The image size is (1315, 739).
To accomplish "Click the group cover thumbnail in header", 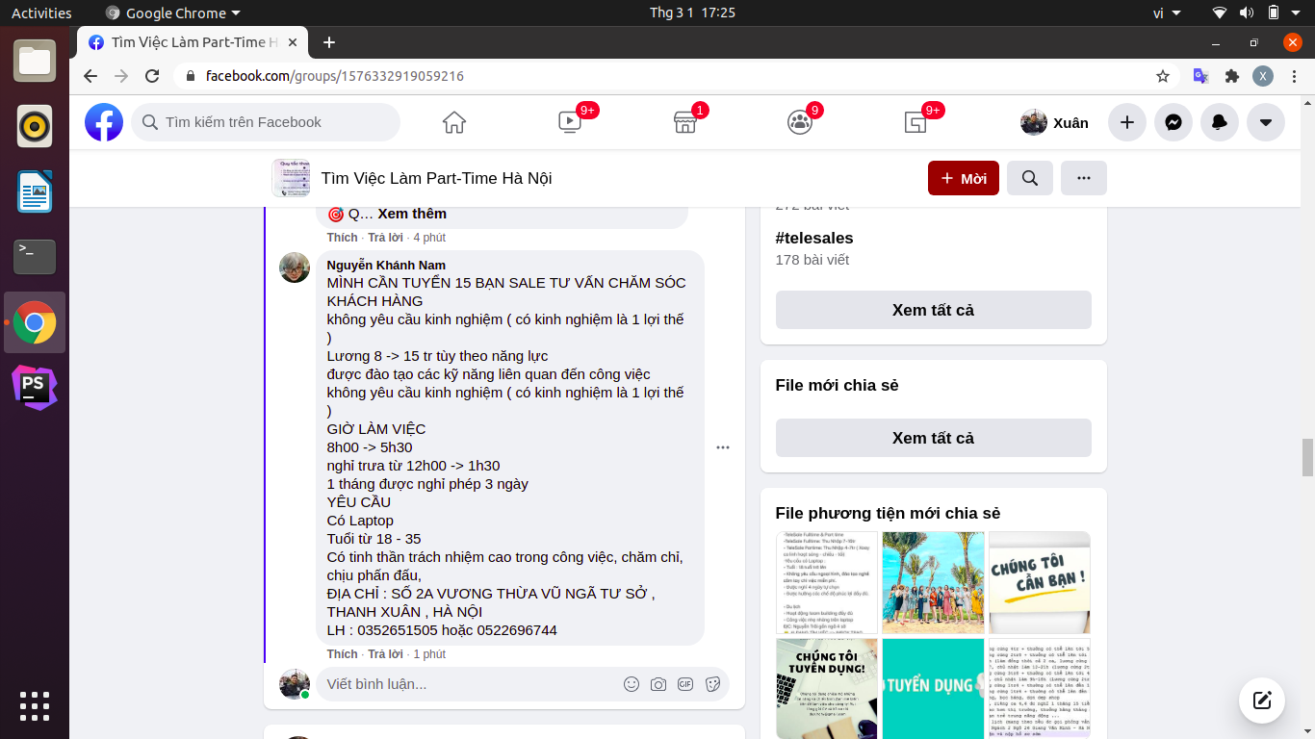I will click(x=291, y=178).
